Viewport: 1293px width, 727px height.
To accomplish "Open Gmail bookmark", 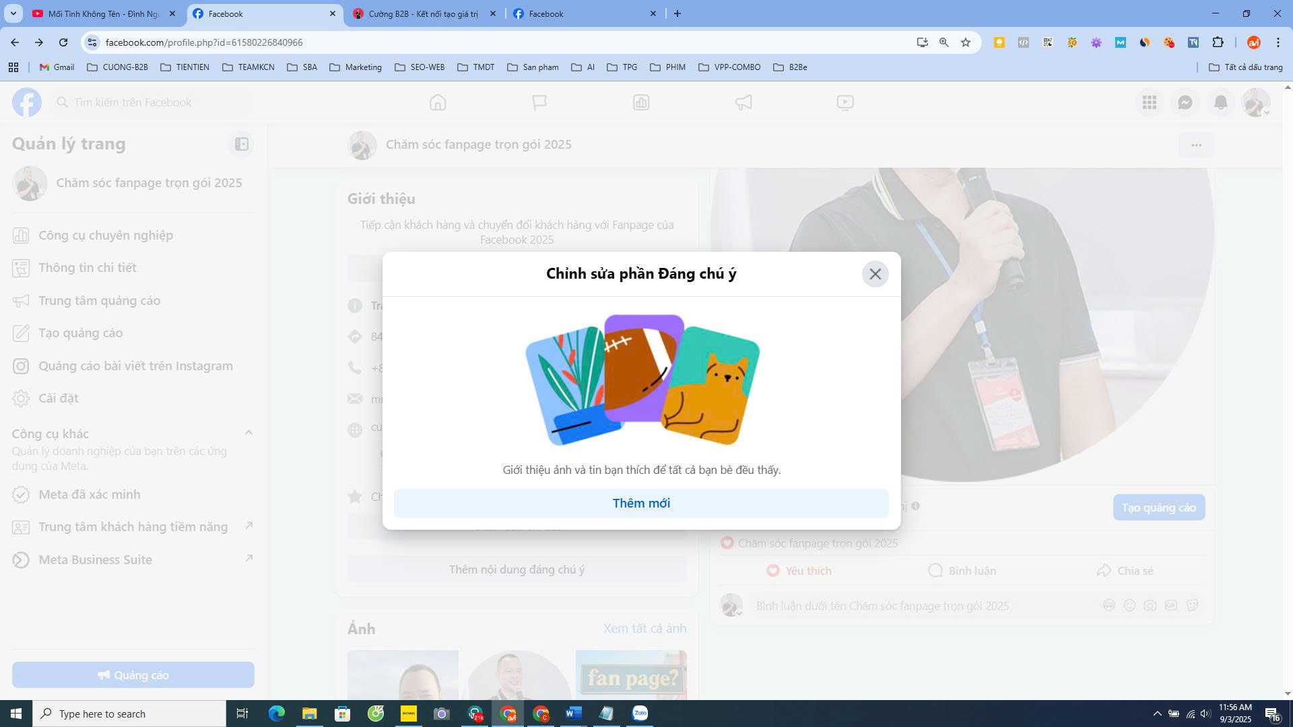I will point(57,67).
